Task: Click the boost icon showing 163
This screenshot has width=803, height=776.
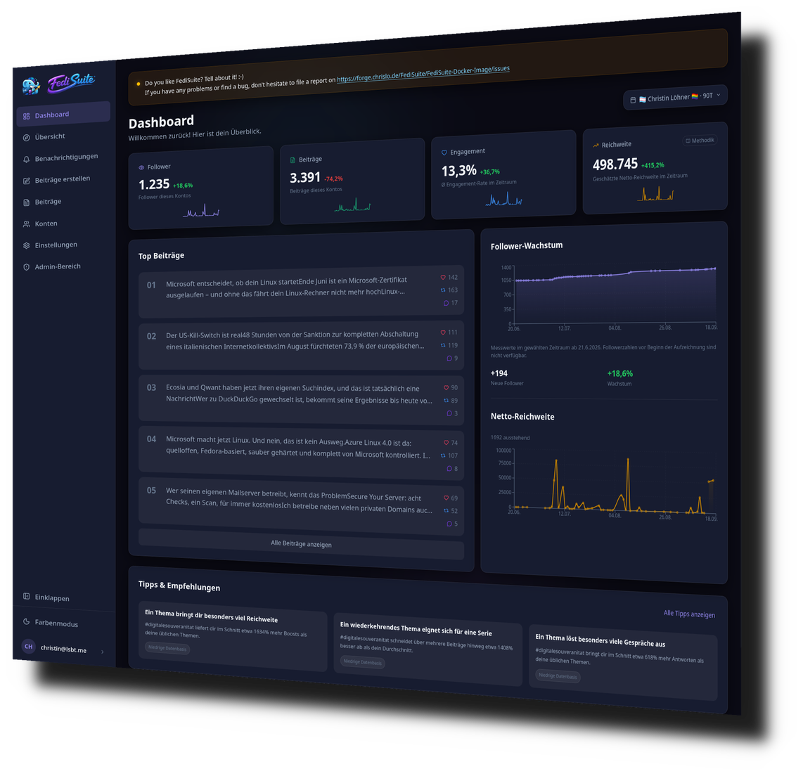Action: (x=443, y=290)
